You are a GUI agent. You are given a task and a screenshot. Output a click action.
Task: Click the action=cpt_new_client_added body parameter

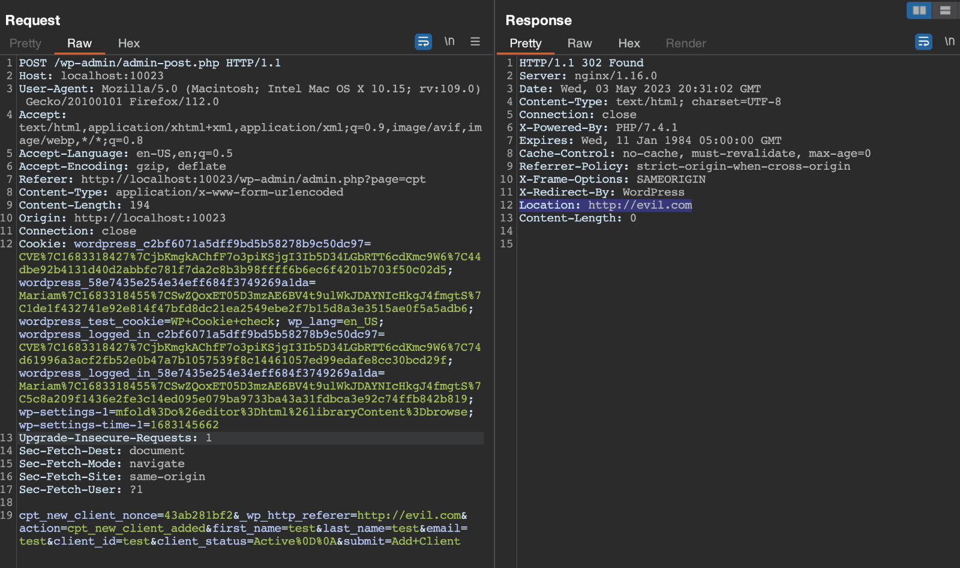point(112,528)
